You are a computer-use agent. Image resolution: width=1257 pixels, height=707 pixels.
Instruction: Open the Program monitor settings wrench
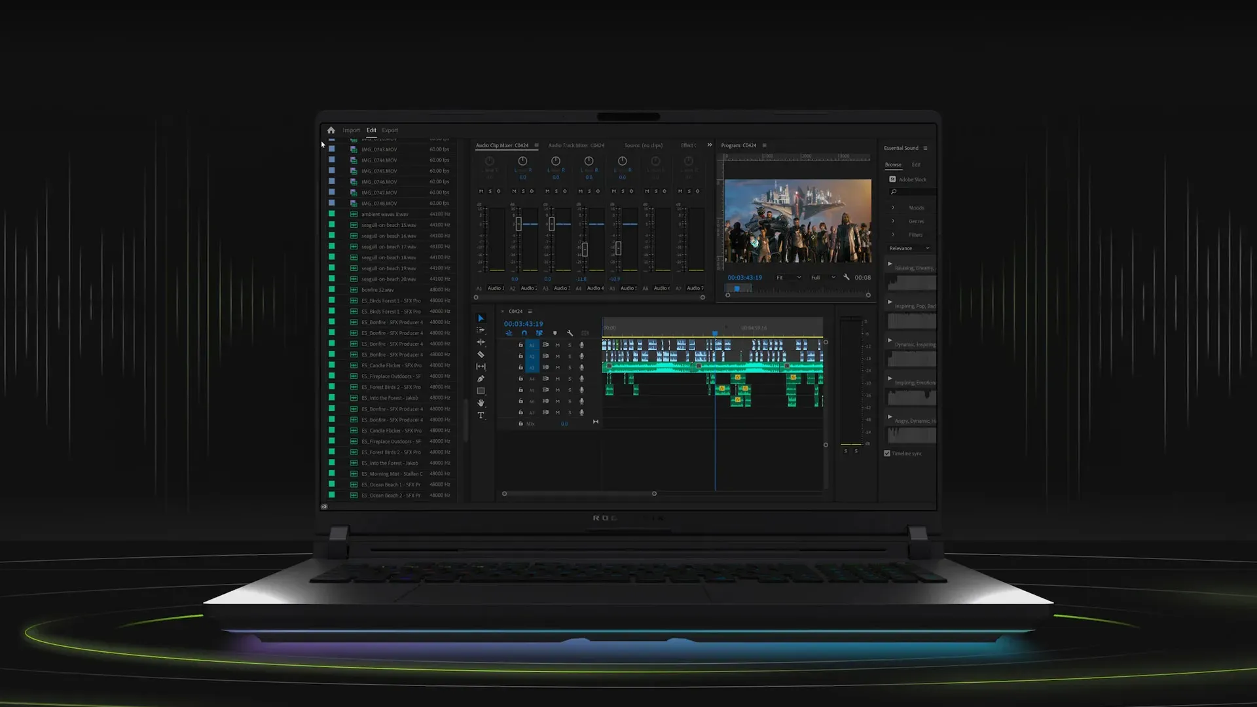pos(846,278)
